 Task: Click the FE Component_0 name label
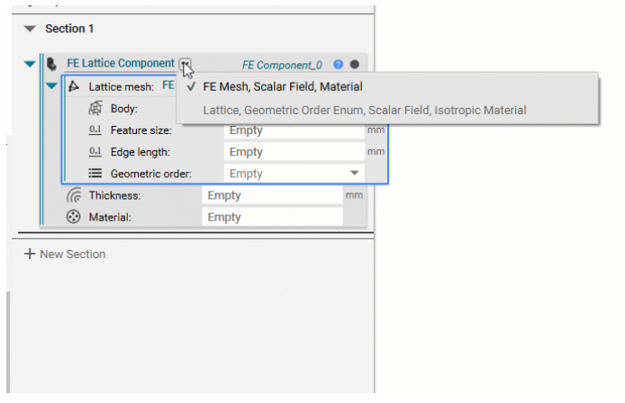tap(282, 65)
